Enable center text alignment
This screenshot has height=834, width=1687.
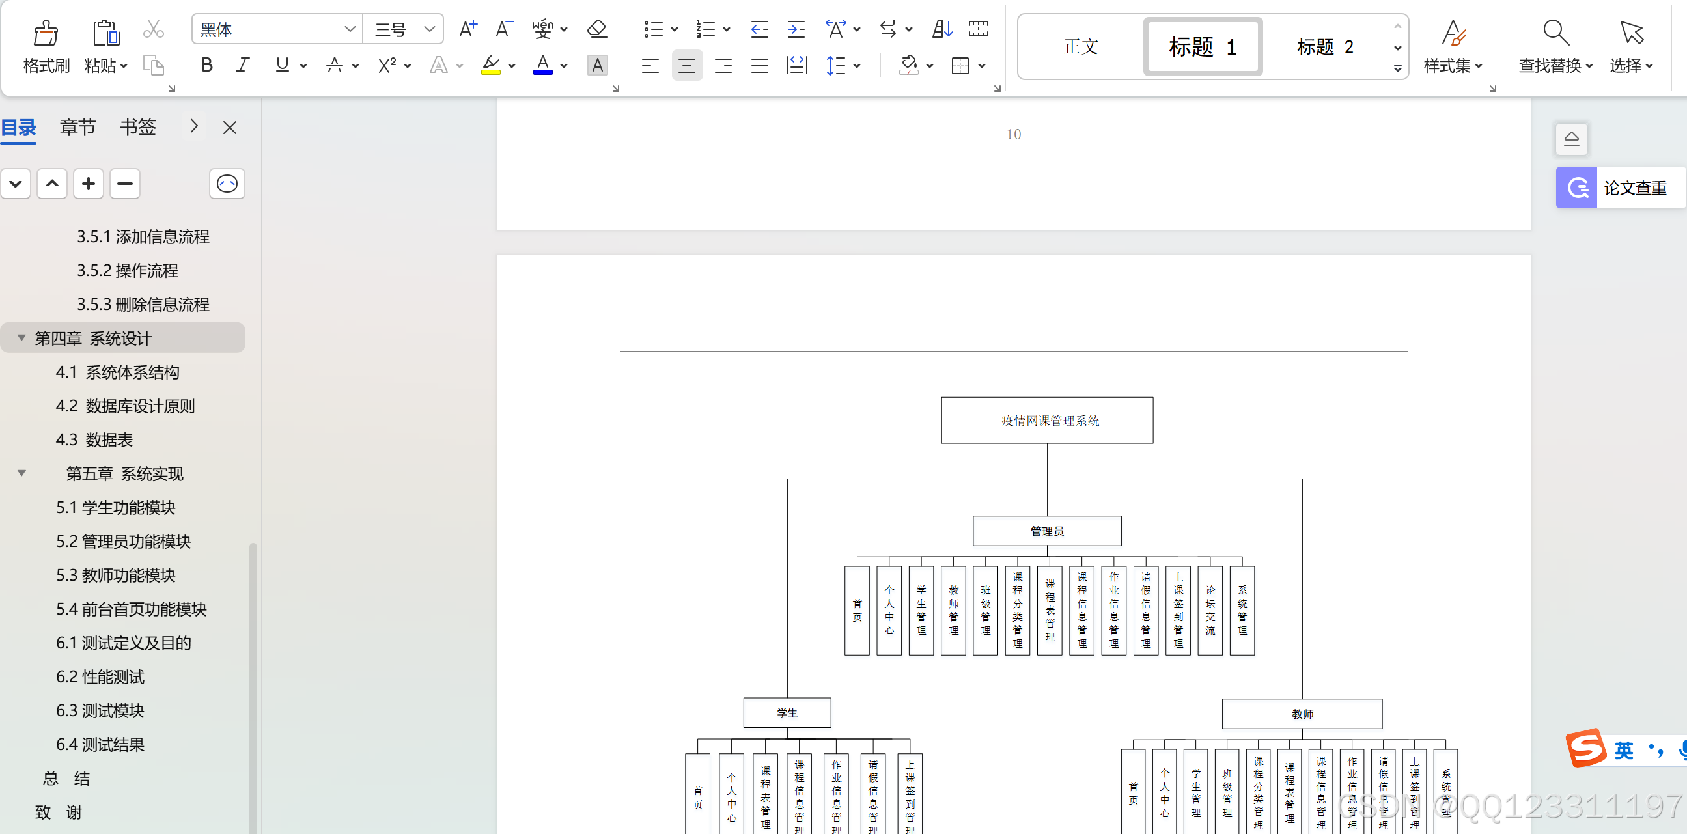click(x=686, y=66)
